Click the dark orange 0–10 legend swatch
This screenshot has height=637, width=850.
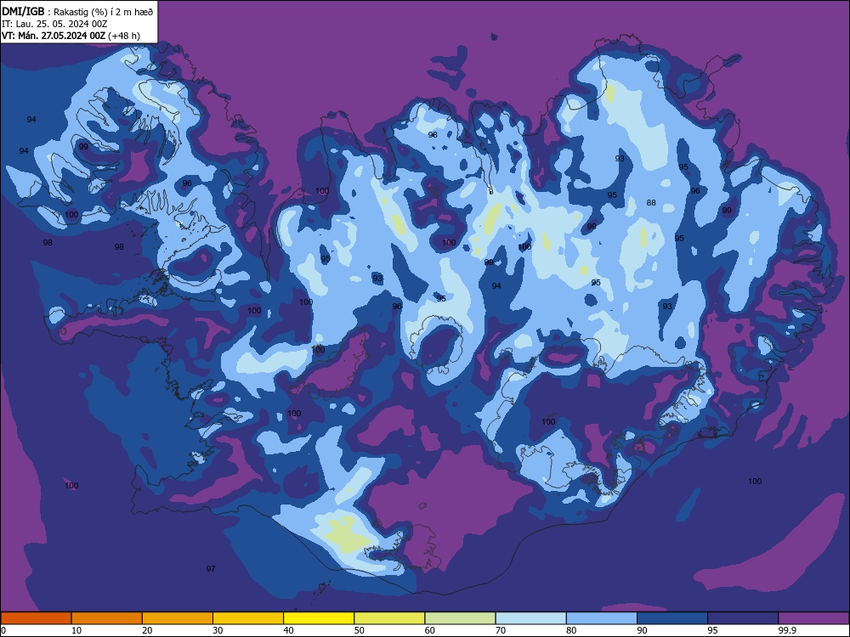36,618
